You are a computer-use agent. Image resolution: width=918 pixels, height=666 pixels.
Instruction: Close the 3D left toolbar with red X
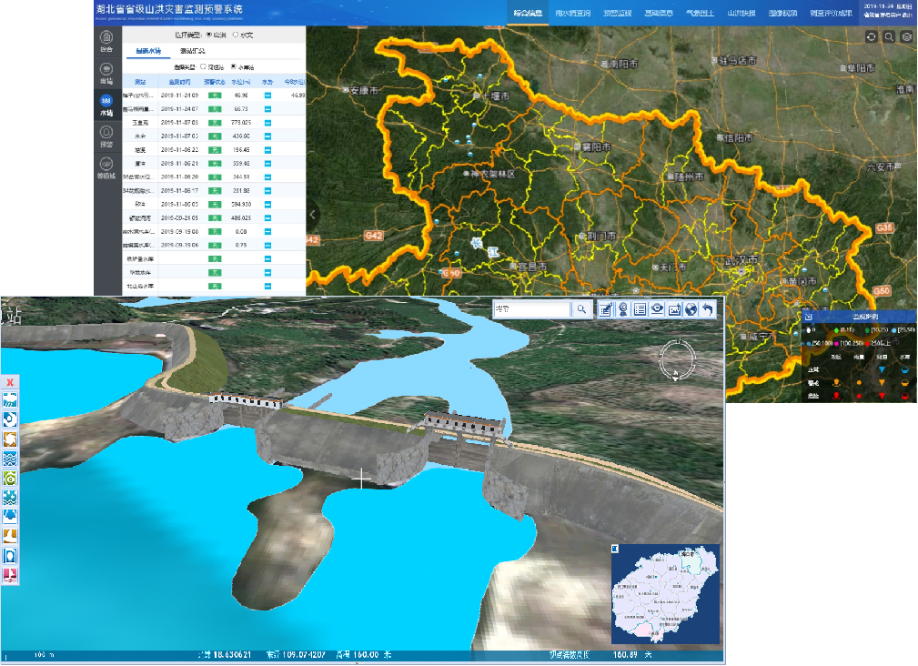point(9,382)
